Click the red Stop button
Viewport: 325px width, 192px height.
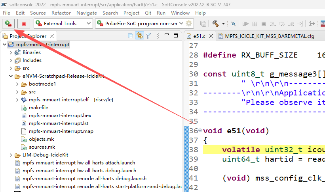pos(24,24)
